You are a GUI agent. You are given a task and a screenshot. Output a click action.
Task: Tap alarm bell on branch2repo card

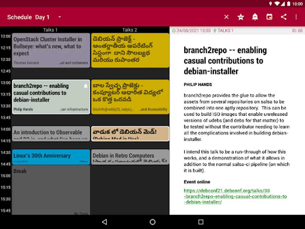86,86
